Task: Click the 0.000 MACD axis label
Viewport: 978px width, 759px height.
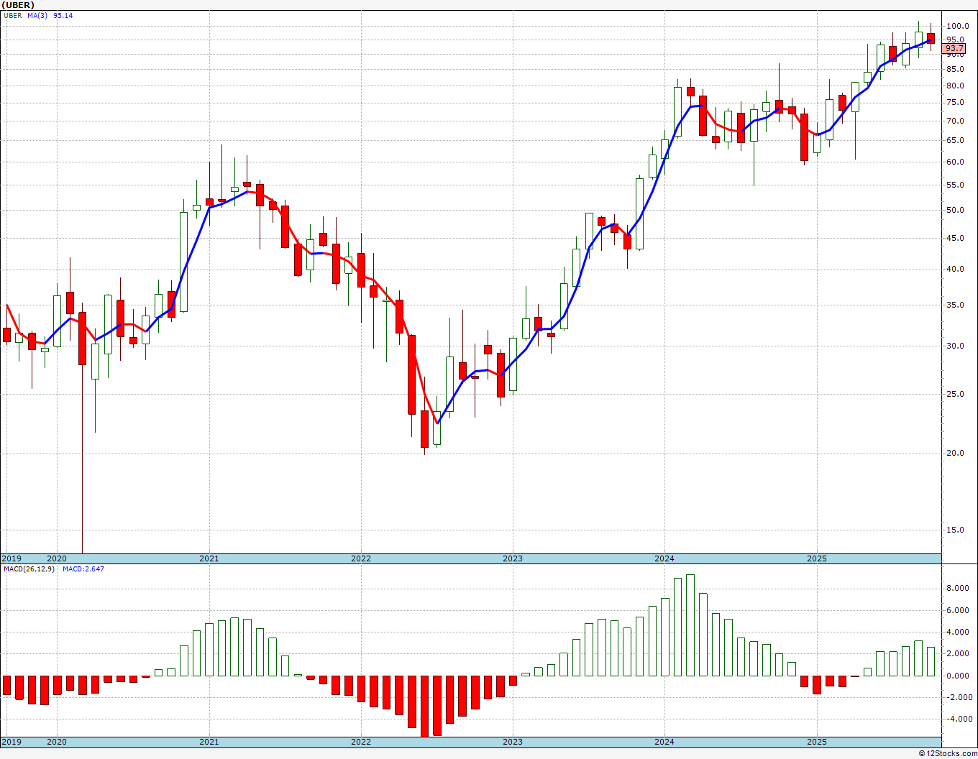Action: point(959,676)
